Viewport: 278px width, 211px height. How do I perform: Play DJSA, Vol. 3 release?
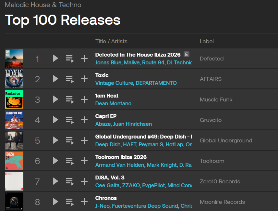click(55, 181)
